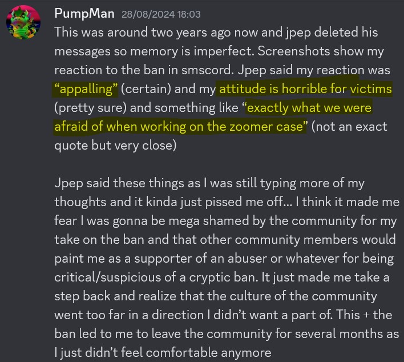The image size is (404, 362).
Task: Click final line "I just didn't feel comfortable anymore"
Action: pyautogui.click(x=163, y=353)
